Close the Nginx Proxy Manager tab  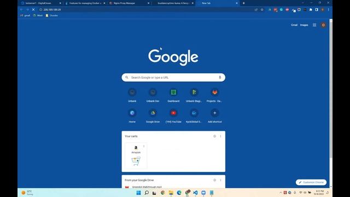148,3
